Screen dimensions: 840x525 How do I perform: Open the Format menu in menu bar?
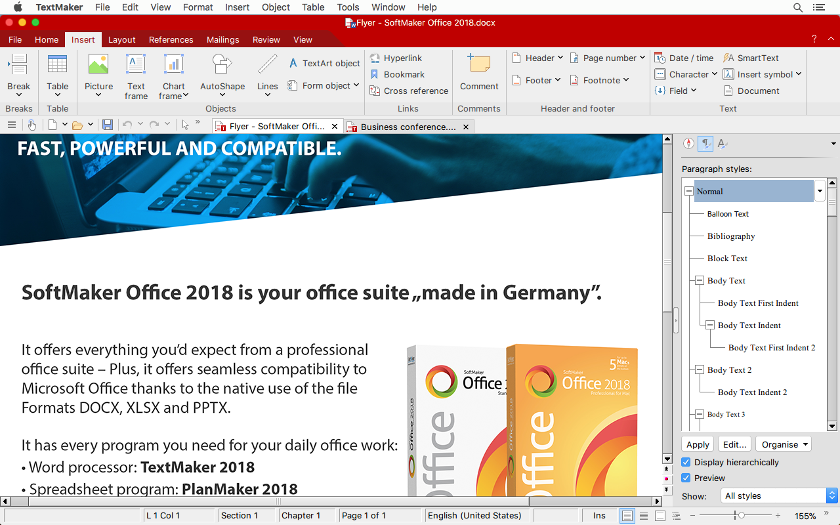(198, 7)
